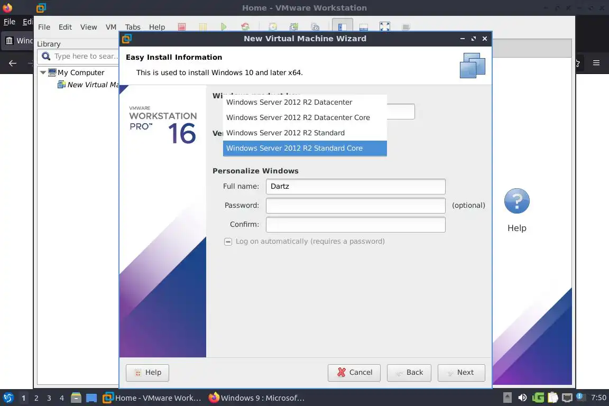The image size is (609, 406).
Task: Go Back to the previous wizard page
Action: [409, 373]
